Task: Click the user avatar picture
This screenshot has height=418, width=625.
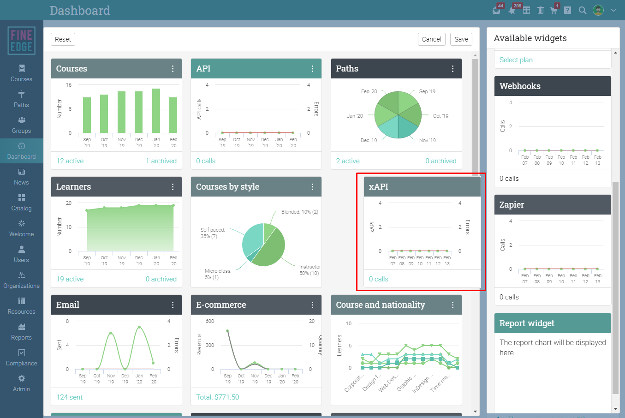Action: pos(598,10)
